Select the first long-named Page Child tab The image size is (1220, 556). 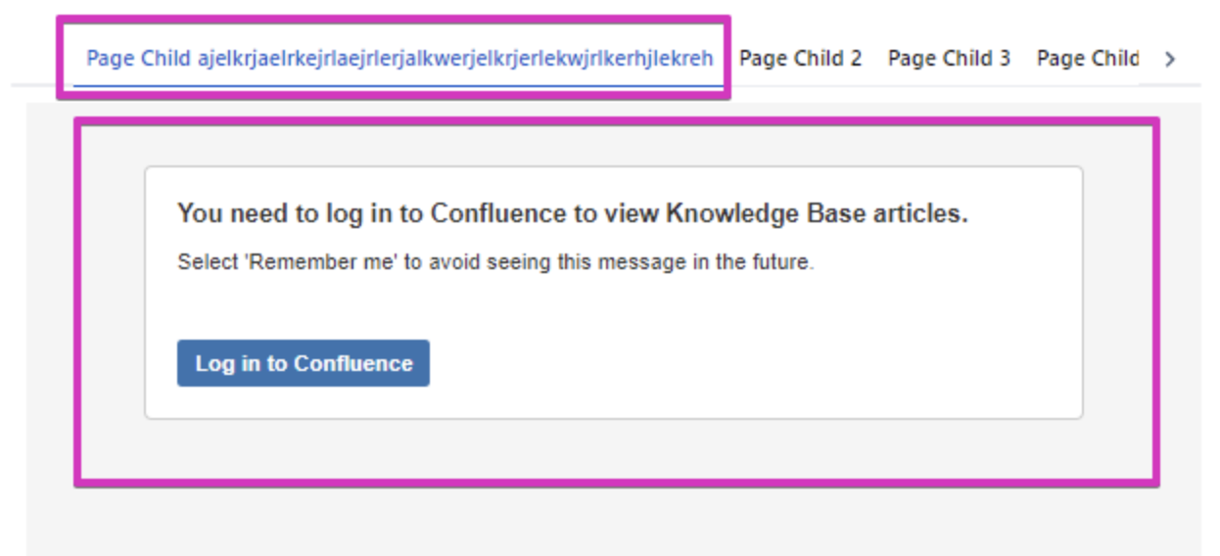(399, 59)
